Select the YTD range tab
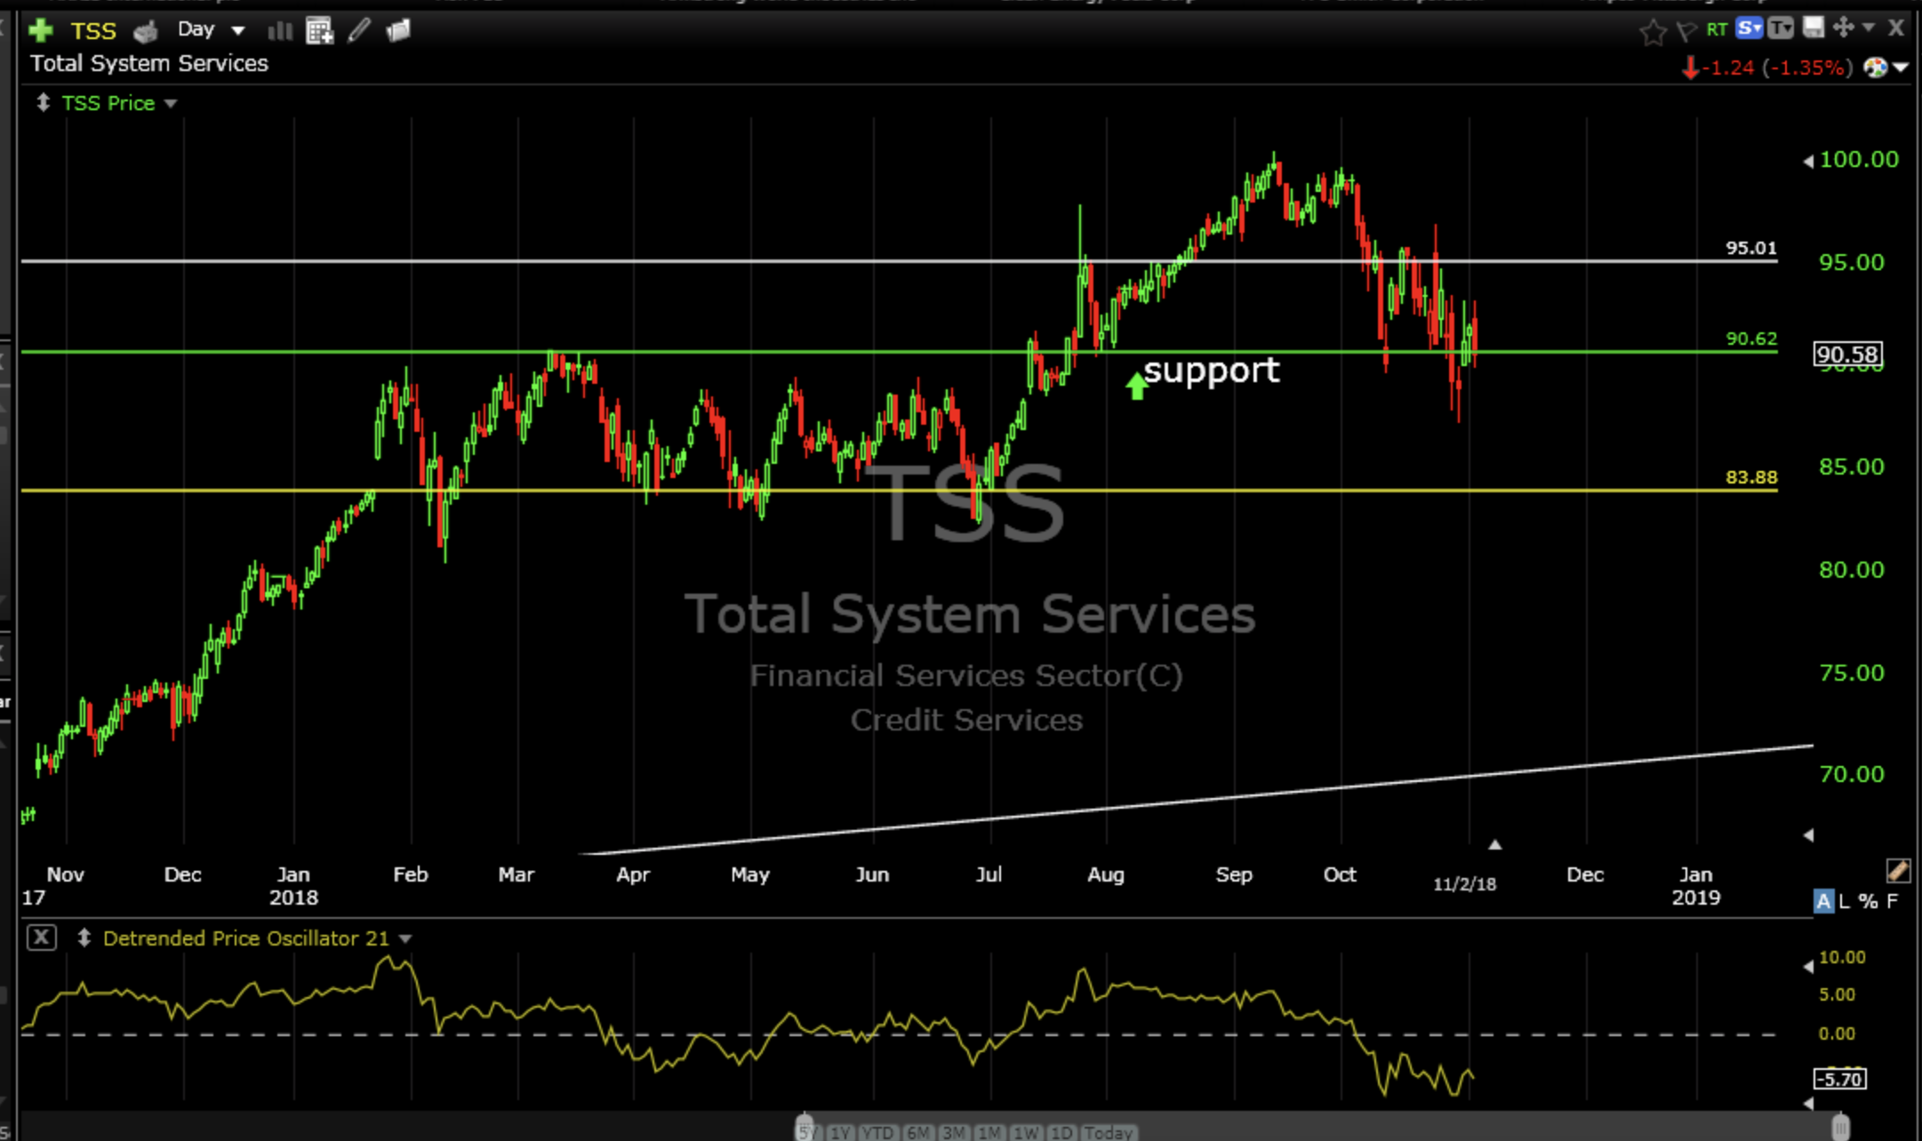 click(x=877, y=1132)
